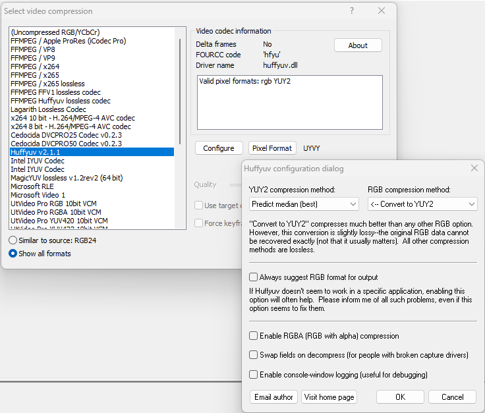Viewport: 485px width, 413px height.
Task: Select Show all formats radio button
Action: click(x=13, y=254)
